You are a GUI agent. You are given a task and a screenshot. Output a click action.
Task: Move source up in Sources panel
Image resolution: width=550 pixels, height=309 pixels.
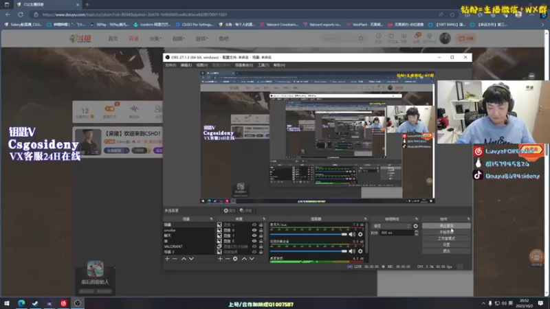(x=244, y=259)
